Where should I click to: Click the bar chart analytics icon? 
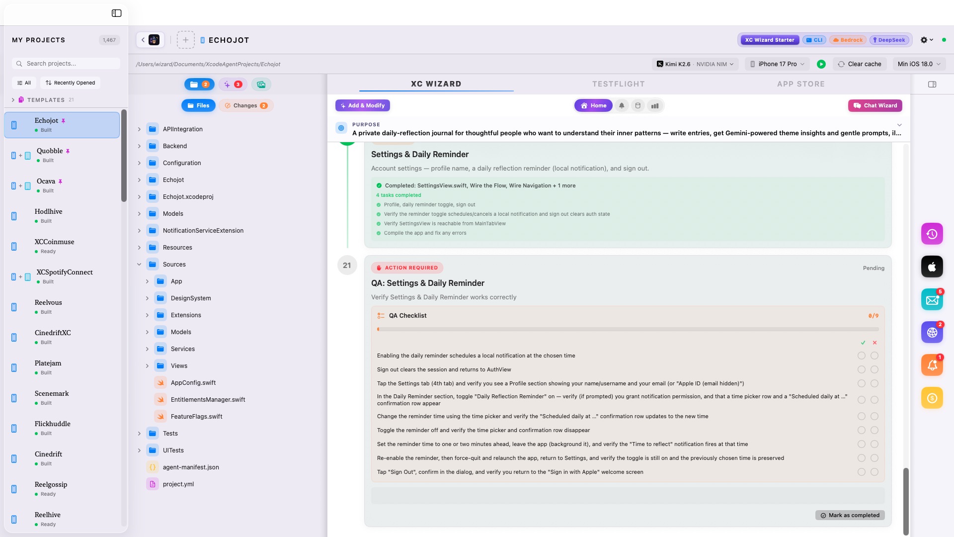pos(655,105)
